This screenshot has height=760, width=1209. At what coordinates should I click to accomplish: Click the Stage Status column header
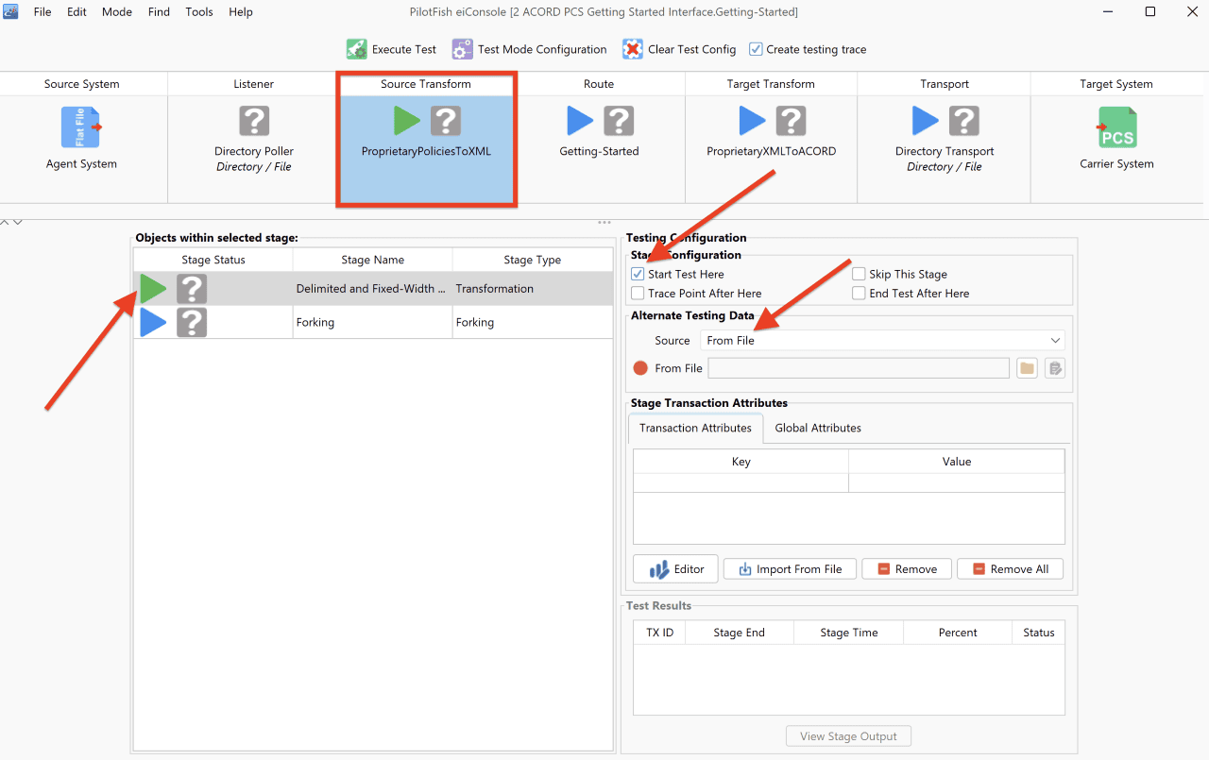tap(213, 260)
